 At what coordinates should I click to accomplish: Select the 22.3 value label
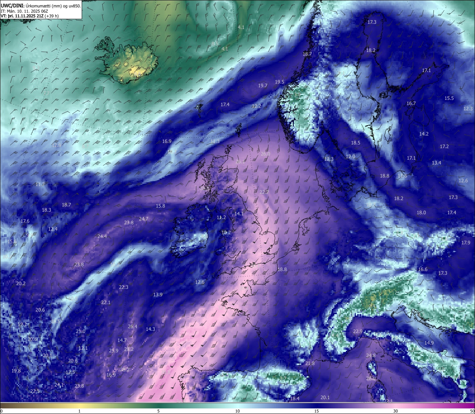pyautogui.click(x=124, y=287)
